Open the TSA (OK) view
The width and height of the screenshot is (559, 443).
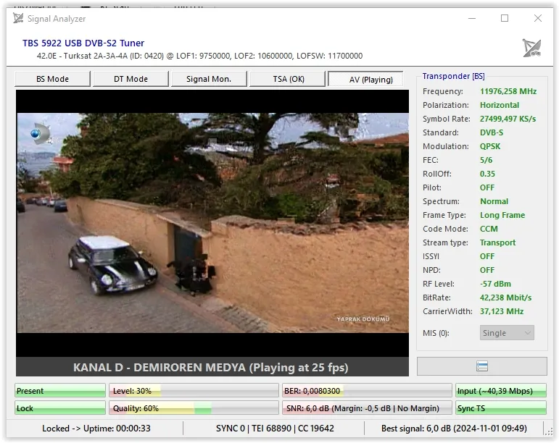pos(288,79)
